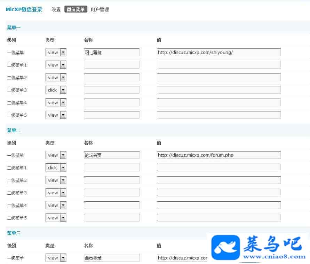Viewport: 310px width, 264px height.
Task: Open type dropdown for 菜单一 一级菜单
Action: (x=56, y=52)
